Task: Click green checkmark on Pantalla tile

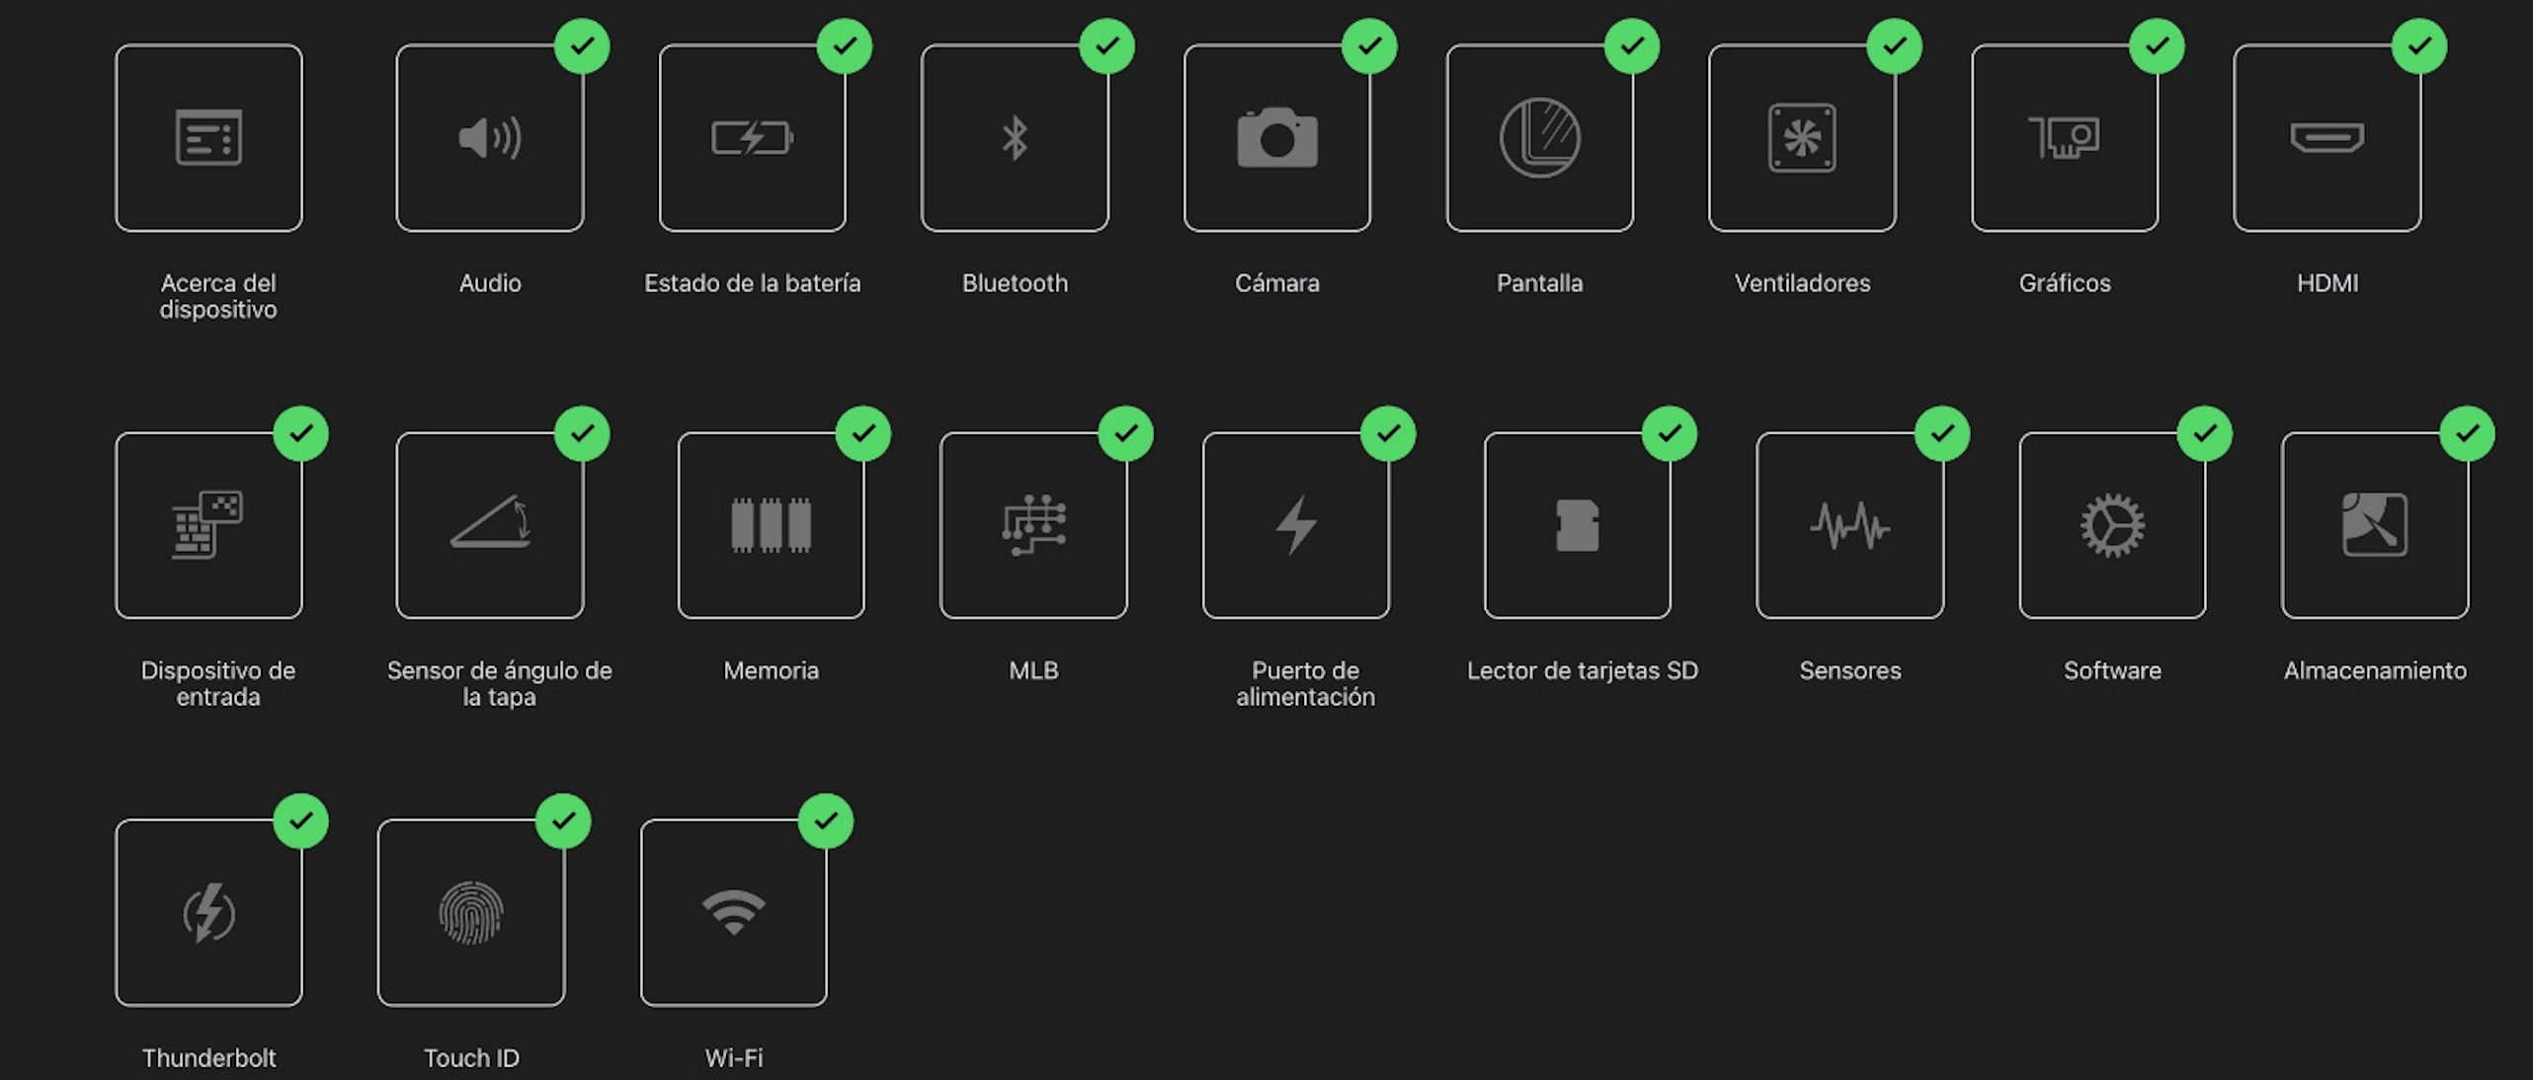Action: (1631, 46)
